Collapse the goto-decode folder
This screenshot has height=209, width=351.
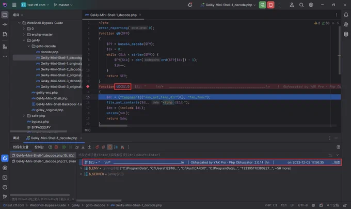(x=29, y=46)
